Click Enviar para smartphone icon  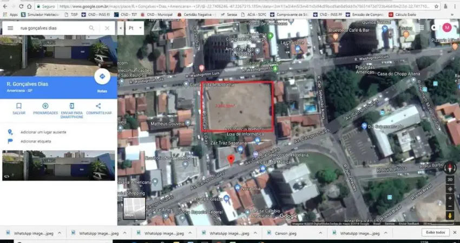[x=71, y=106]
